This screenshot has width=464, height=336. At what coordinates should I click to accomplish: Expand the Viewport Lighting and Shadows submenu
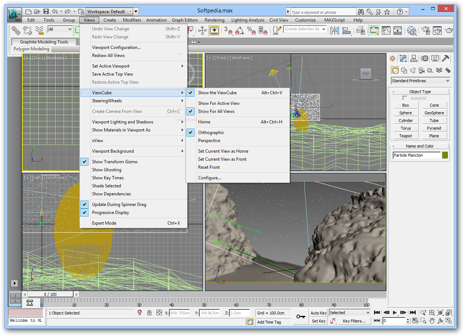click(133, 122)
